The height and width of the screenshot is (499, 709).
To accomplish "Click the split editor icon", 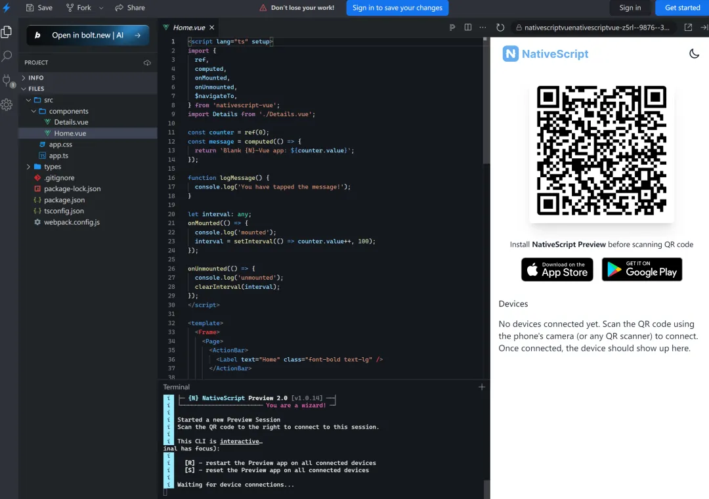I will 468,28.
